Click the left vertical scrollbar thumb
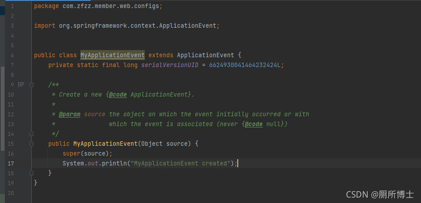Screen dimensions: 421x203 point(2,107)
